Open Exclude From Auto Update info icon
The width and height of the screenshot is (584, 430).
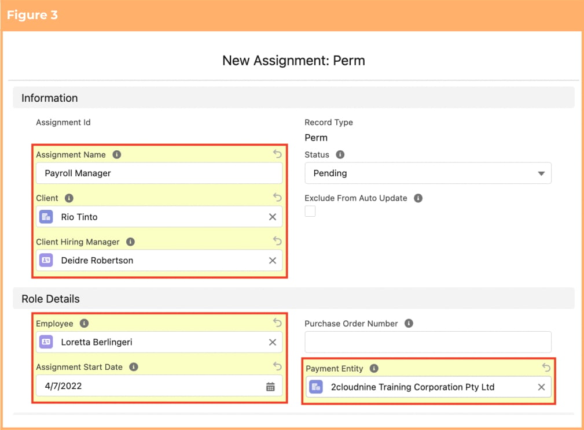(418, 198)
